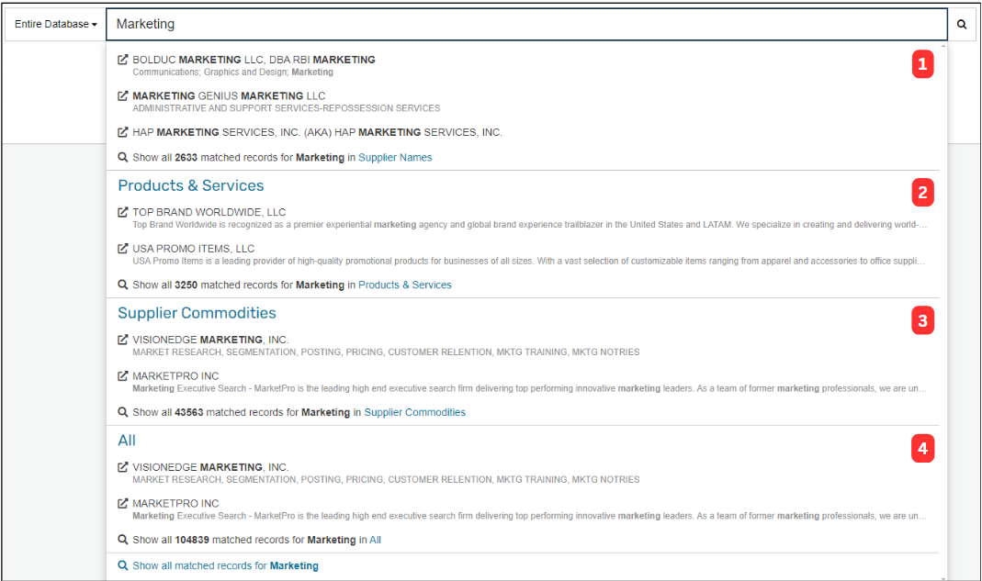Screen dimensions: 982x581
Task: Open external link icon for VISIONEDGE under Supplier Commodities
Action: [123, 340]
